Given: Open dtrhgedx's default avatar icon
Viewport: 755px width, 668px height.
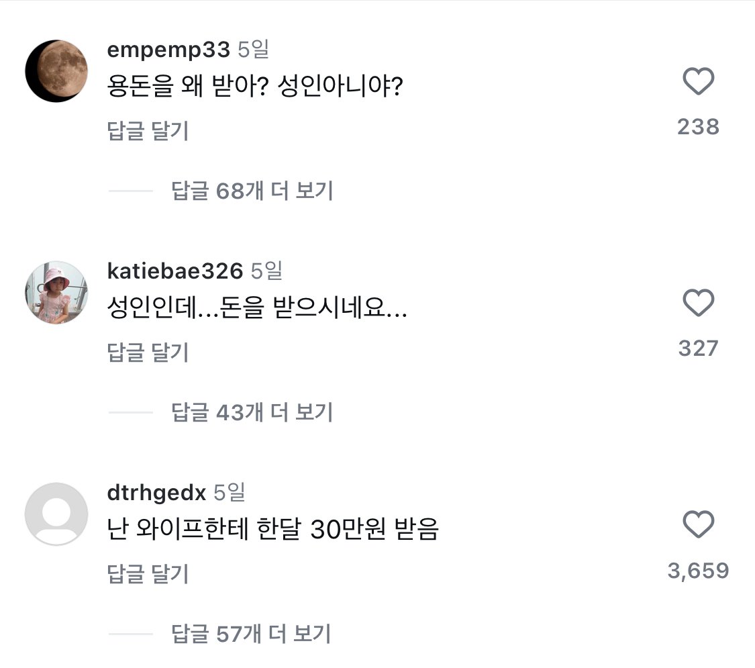Looking at the screenshot, I should [56, 514].
